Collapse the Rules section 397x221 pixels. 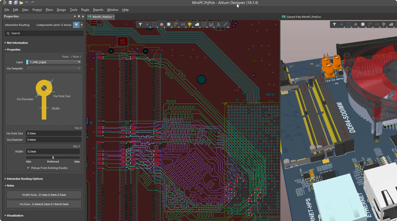pos(9,185)
